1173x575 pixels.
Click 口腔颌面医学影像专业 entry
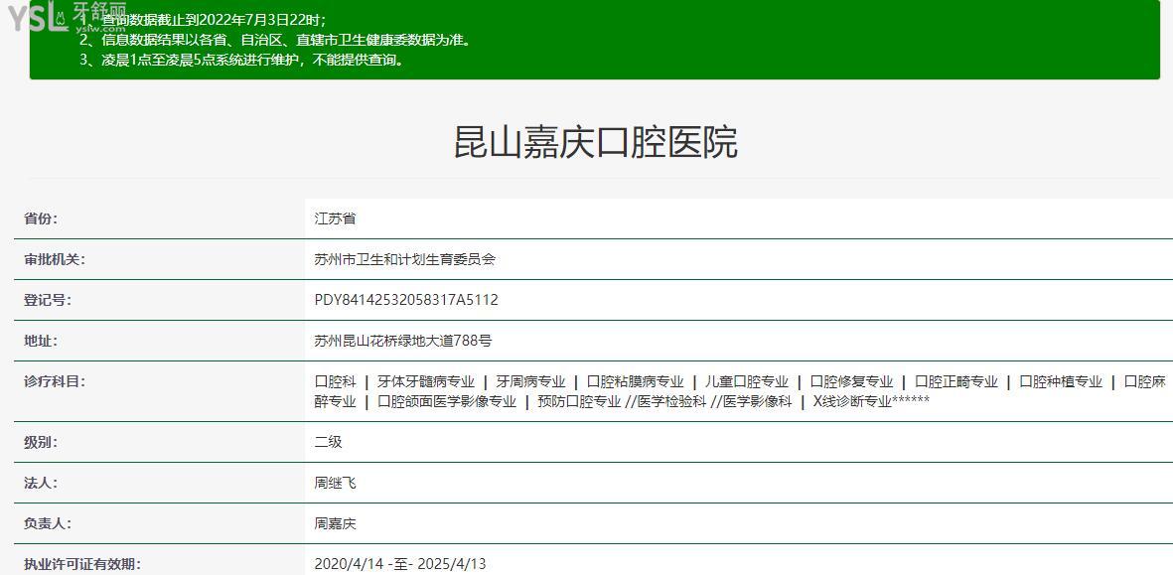tap(447, 401)
